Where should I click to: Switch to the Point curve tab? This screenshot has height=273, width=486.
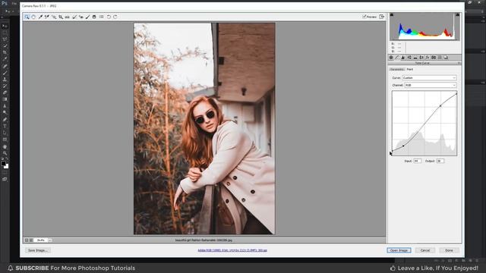coord(410,69)
